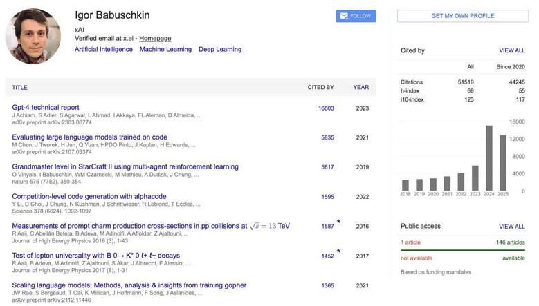Open the Gpt-4 technical report paper

point(46,108)
